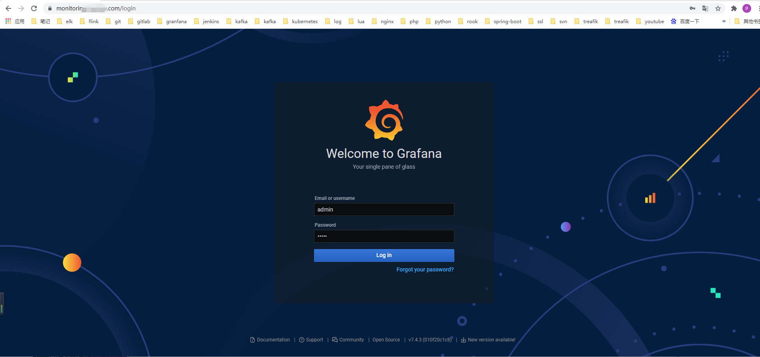Open Forgot your password link
The height and width of the screenshot is (357, 760).
click(425, 270)
